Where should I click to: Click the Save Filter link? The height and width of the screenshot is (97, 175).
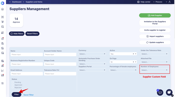pos(28,95)
